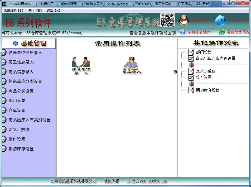Select the 基础管理 header button
This screenshot has width=251, height=187.
(29, 43)
